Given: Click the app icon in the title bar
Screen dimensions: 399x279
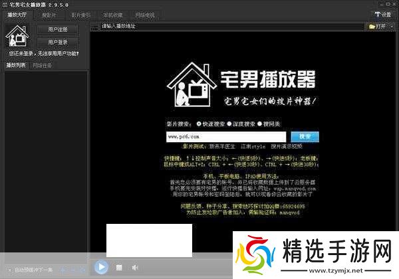Looking at the screenshot, I should coord(5,5).
